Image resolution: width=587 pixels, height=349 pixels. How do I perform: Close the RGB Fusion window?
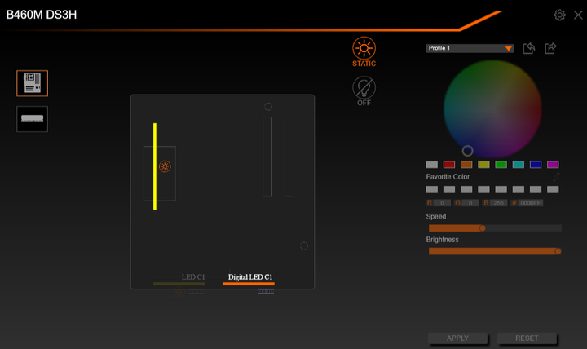point(578,15)
